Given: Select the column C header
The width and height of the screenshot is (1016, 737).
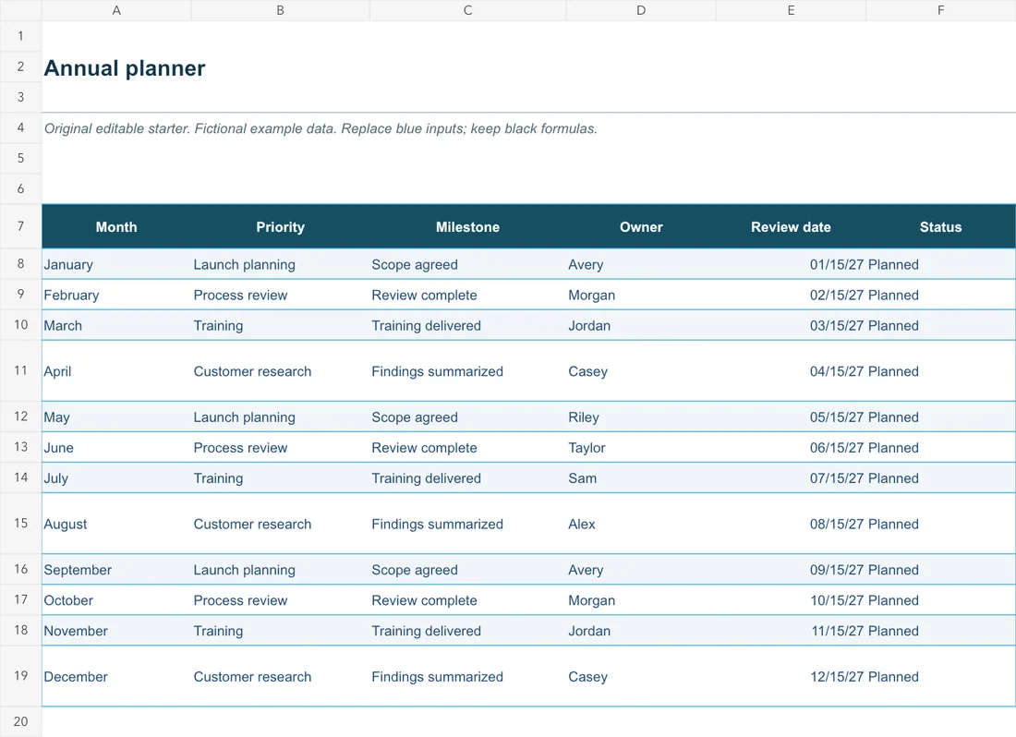Looking at the screenshot, I should click(468, 10).
